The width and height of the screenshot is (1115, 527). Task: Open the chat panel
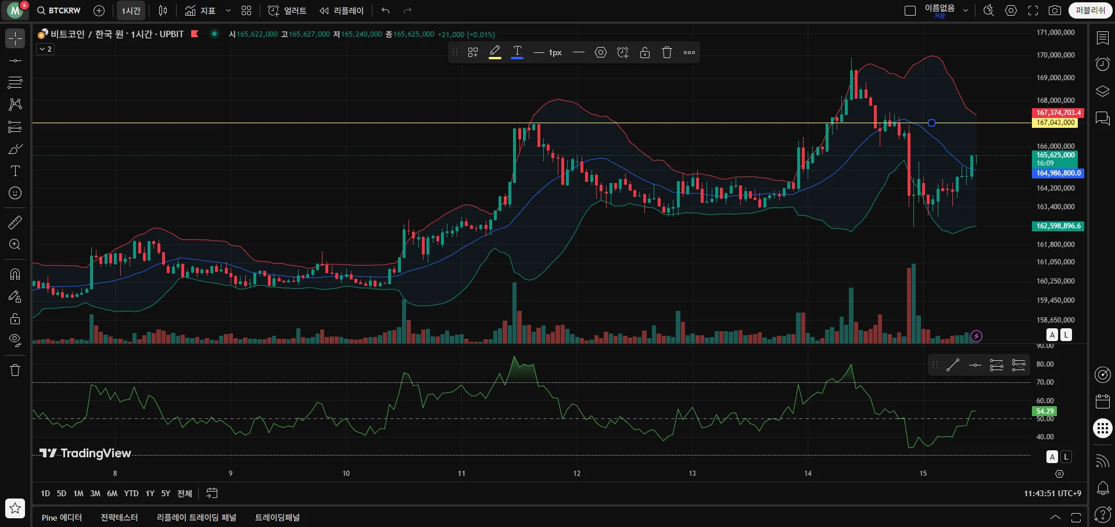1102,119
